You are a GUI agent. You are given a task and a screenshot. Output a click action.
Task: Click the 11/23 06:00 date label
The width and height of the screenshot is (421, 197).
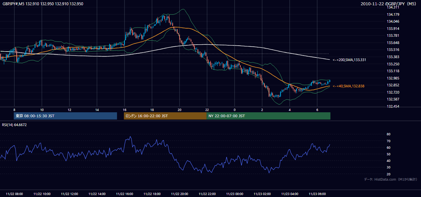(x=317, y=194)
